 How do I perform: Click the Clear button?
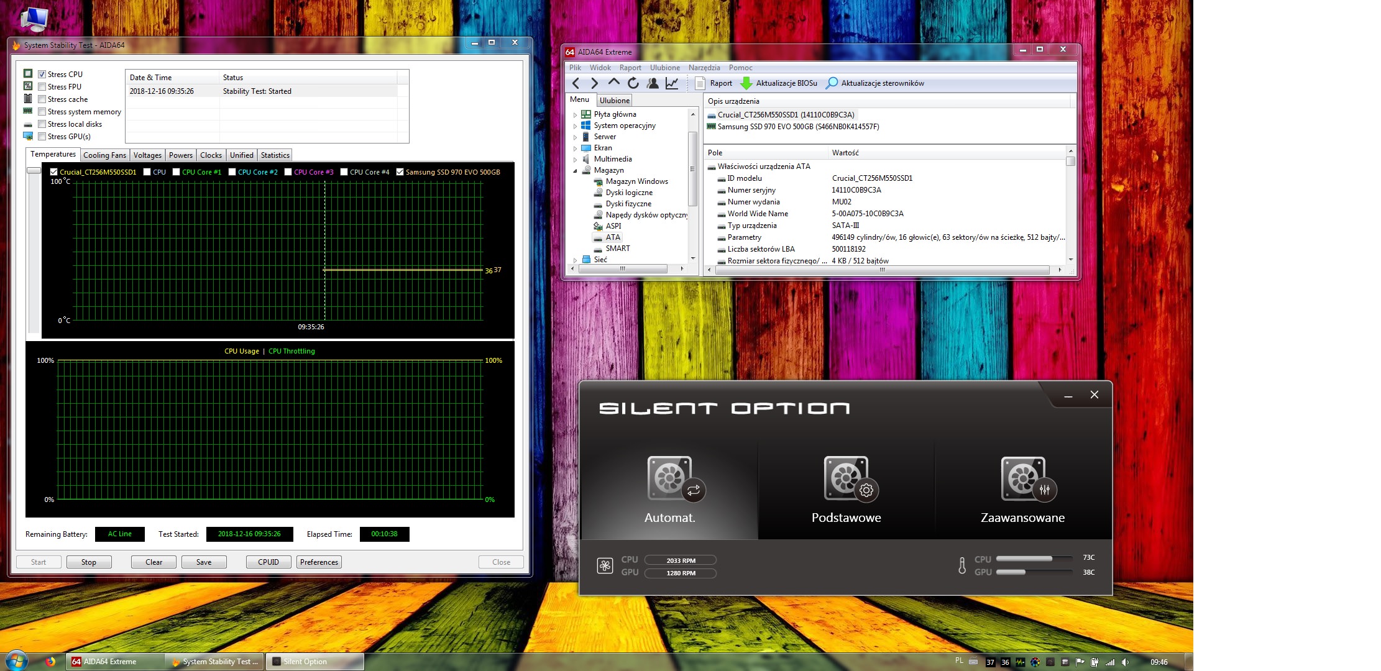coord(154,562)
